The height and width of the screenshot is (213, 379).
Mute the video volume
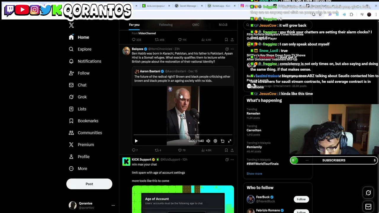pos(208,141)
